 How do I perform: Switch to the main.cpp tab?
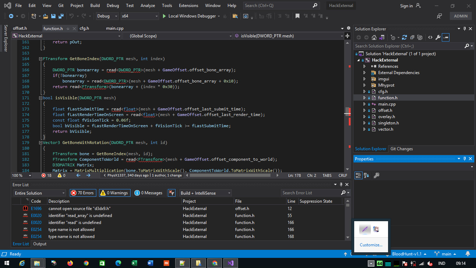(x=115, y=28)
